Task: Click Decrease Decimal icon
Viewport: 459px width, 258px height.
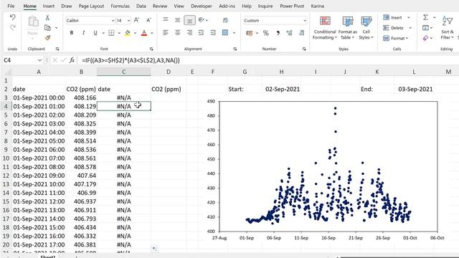Action: [x=301, y=33]
